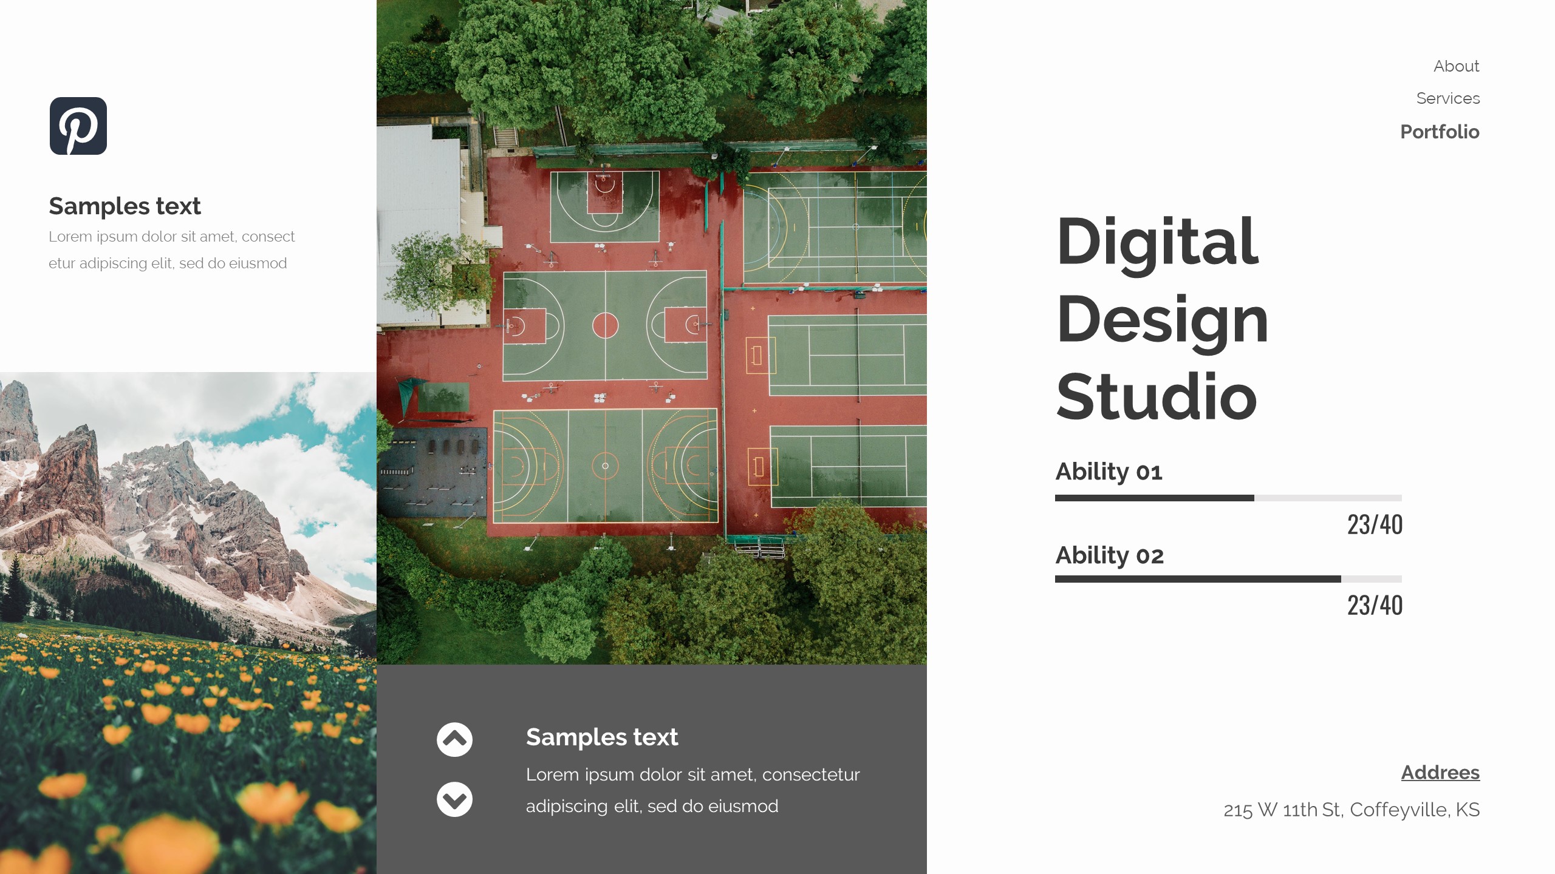Open the About navigation item
The height and width of the screenshot is (874, 1555).
pyautogui.click(x=1456, y=66)
